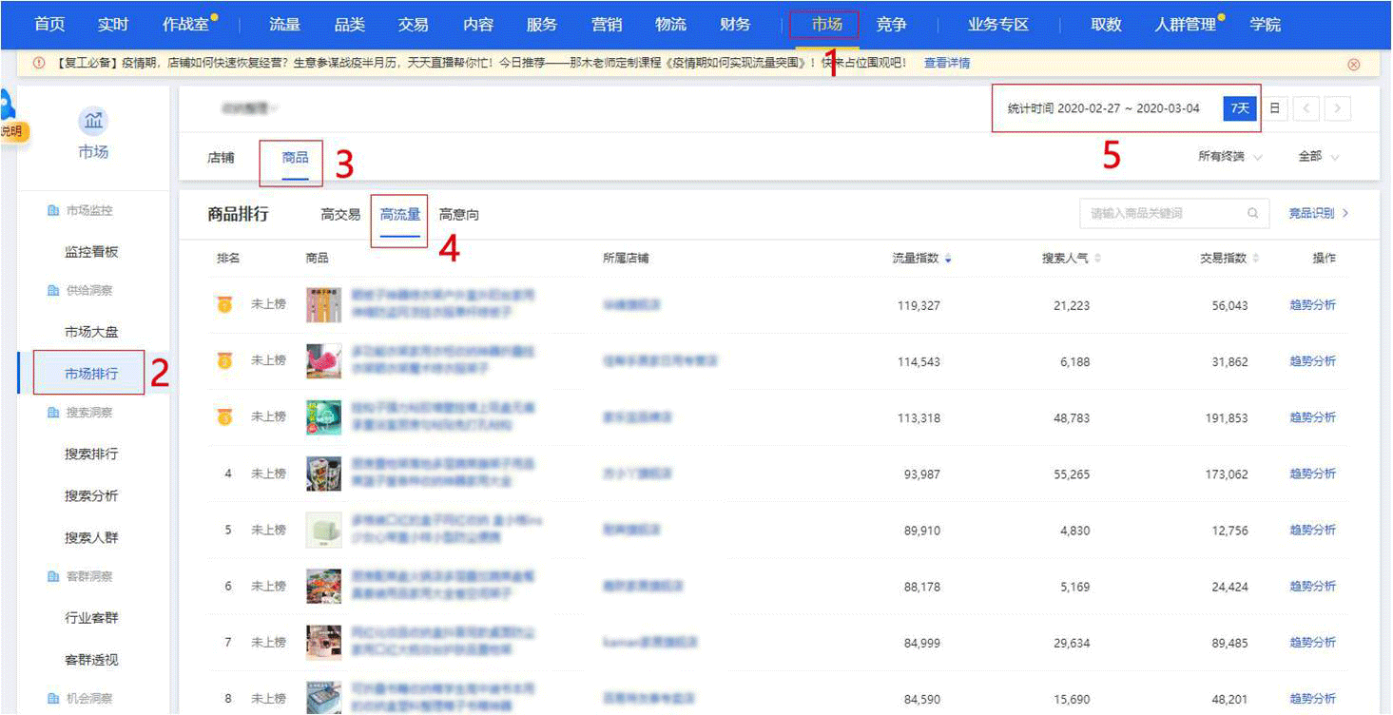The height and width of the screenshot is (715, 1393).
Task: Click the search magnifier icon
Action: (x=1252, y=214)
